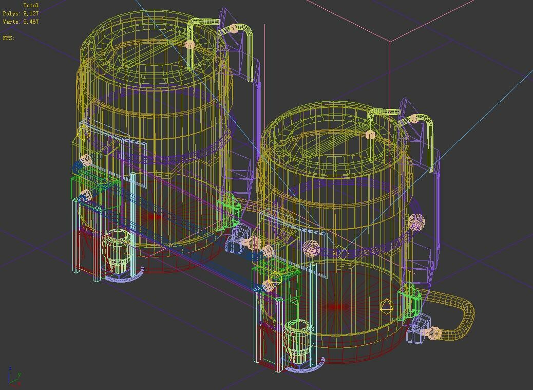Select the pump motor below the right tank
Screen dimensions: 533x390
click(297, 339)
